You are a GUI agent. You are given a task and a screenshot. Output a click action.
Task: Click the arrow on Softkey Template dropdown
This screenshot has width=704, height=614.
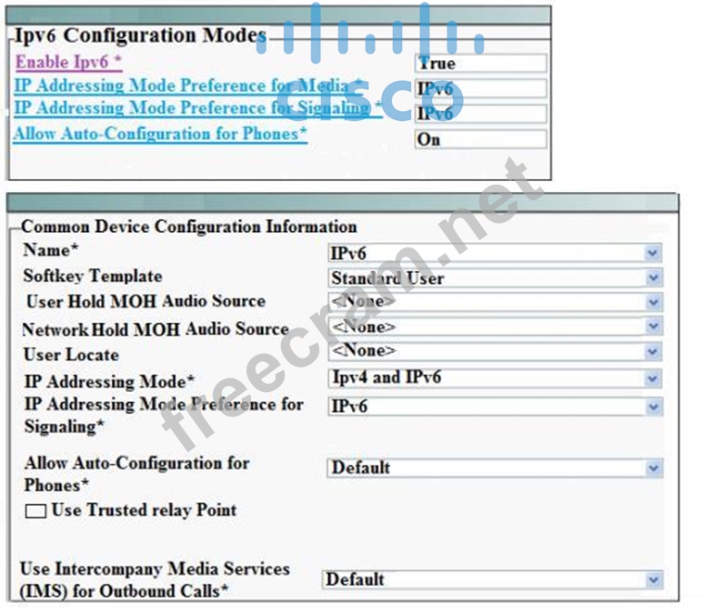(x=652, y=278)
